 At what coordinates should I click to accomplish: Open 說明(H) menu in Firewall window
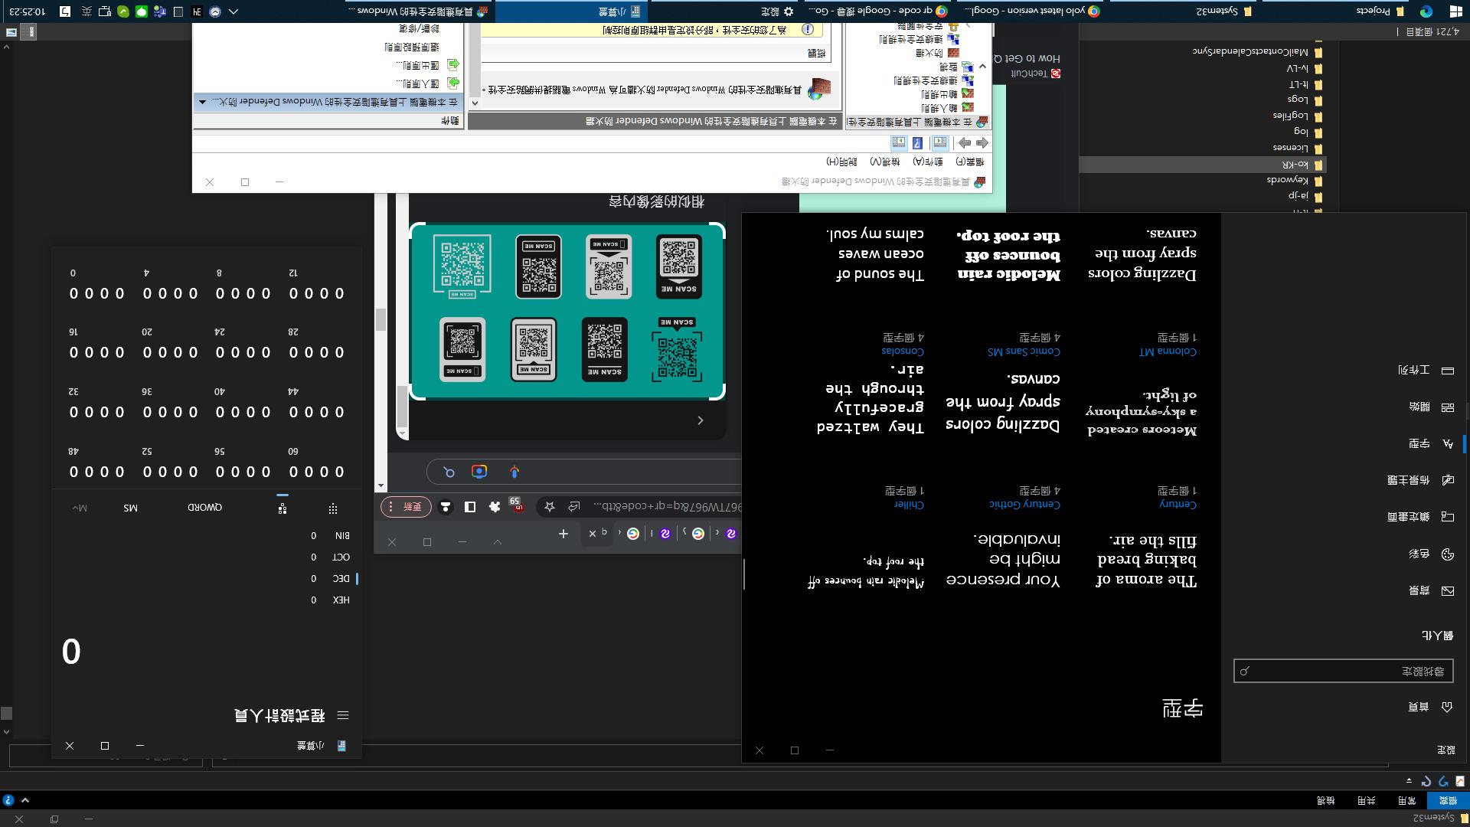(842, 162)
